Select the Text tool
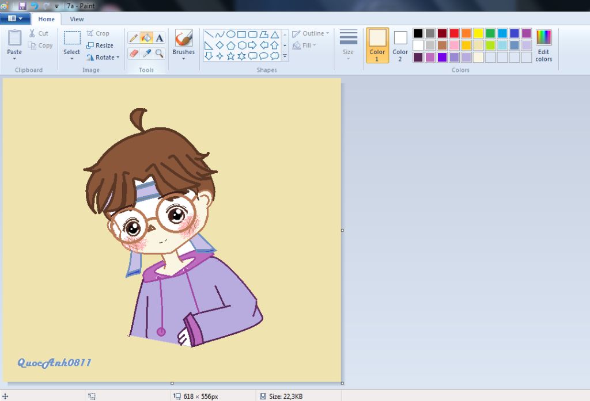The width and height of the screenshot is (590, 401). click(x=159, y=38)
